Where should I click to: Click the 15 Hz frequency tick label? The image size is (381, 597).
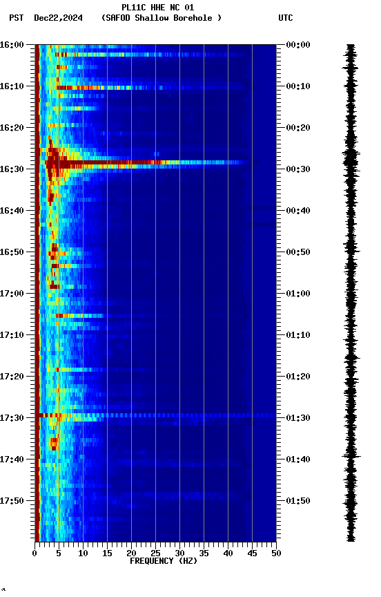tap(107, 554)
